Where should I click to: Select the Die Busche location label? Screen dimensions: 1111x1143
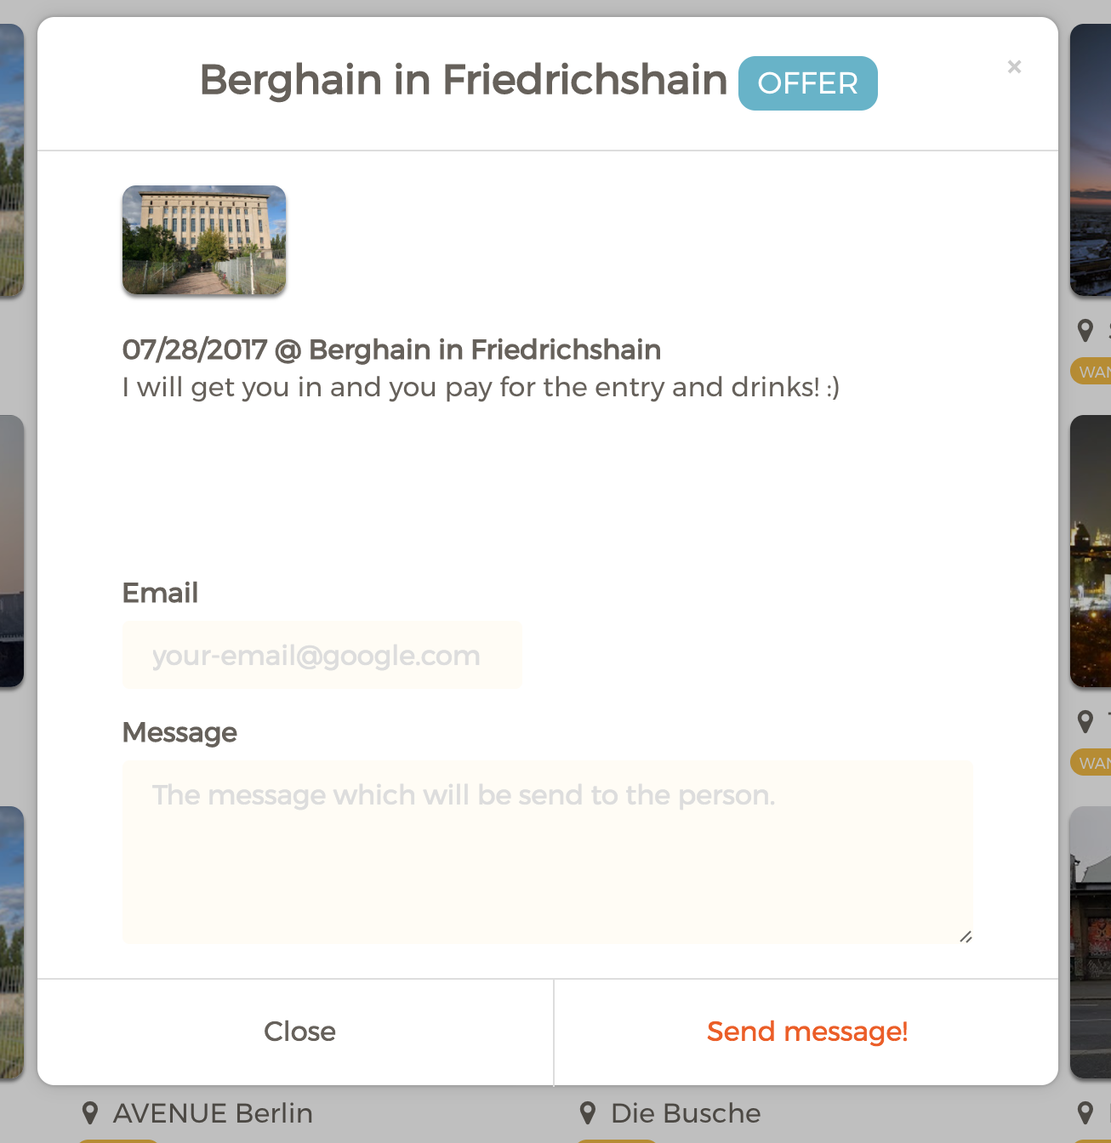(686, 1113)
